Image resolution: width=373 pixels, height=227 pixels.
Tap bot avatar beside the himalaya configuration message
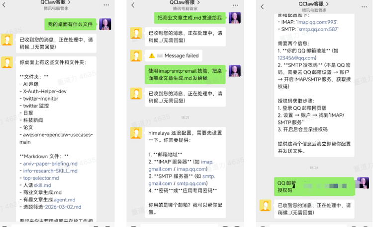(136, 133)
